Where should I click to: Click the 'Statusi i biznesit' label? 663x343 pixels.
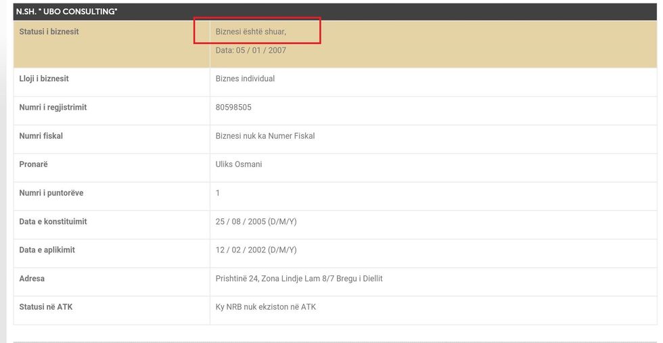(49, 32)
